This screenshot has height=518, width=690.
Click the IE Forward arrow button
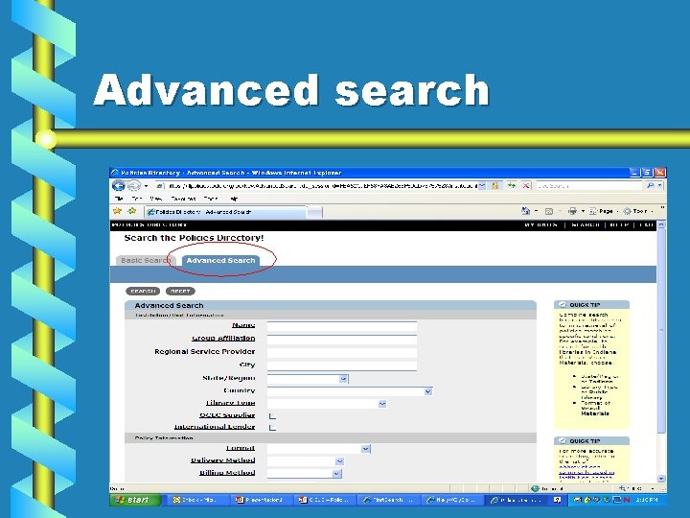click(x=133, y=185)
